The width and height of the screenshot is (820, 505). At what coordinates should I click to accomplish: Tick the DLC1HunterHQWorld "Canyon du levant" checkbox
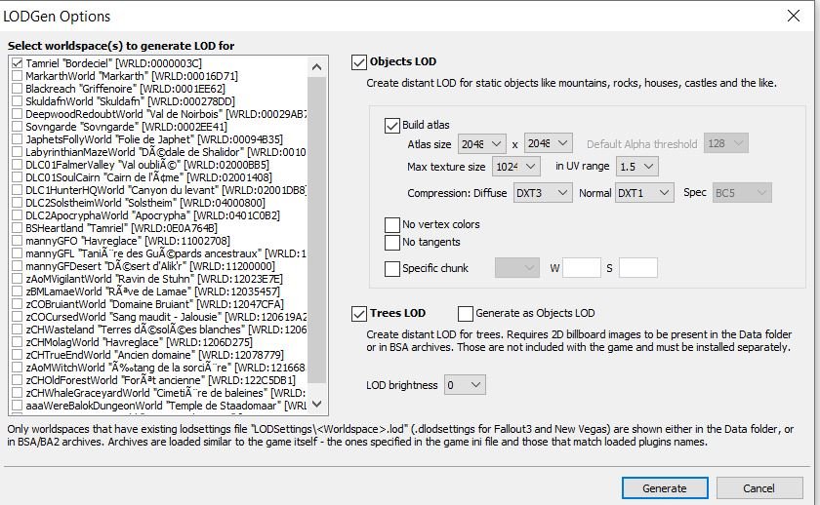(17, 190)
